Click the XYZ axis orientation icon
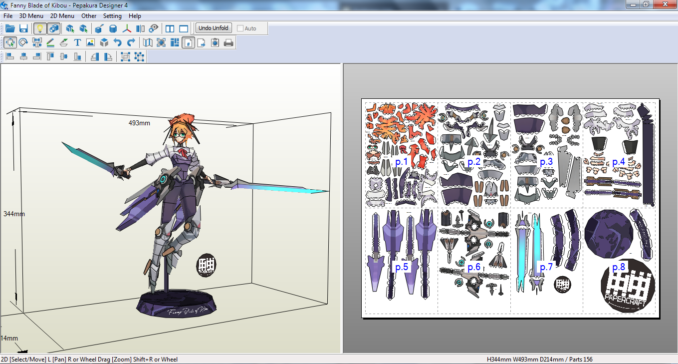This screenshot has height=364, width=678. coord(127,28)
